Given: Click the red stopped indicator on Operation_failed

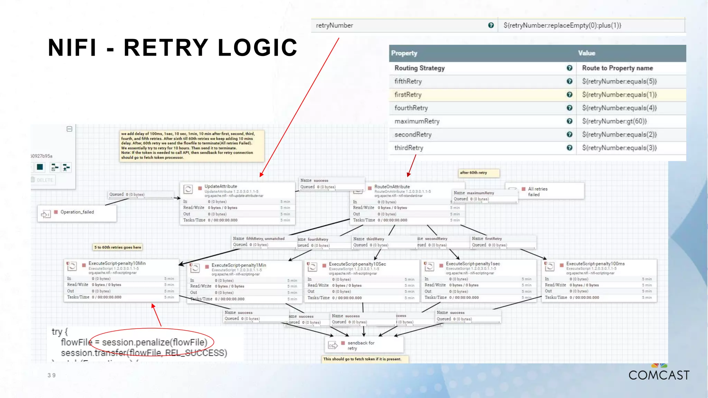Looking at the screenshot, I should point(56,212).
